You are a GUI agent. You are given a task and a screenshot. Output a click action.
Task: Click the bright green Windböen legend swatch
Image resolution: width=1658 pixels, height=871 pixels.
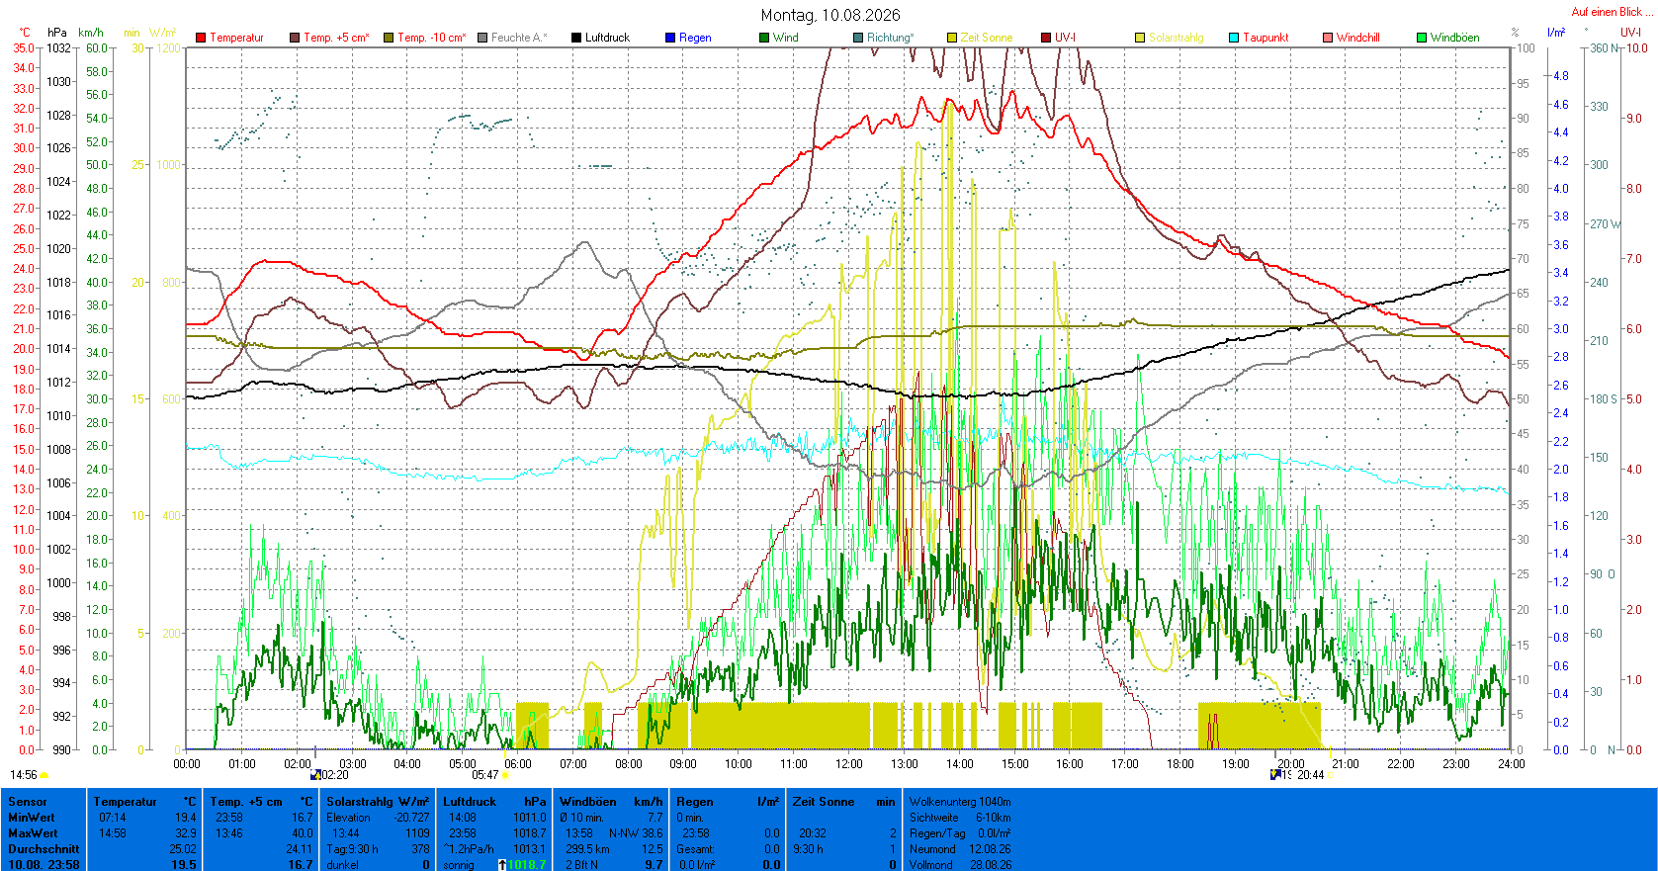(x=1422, y=38)
